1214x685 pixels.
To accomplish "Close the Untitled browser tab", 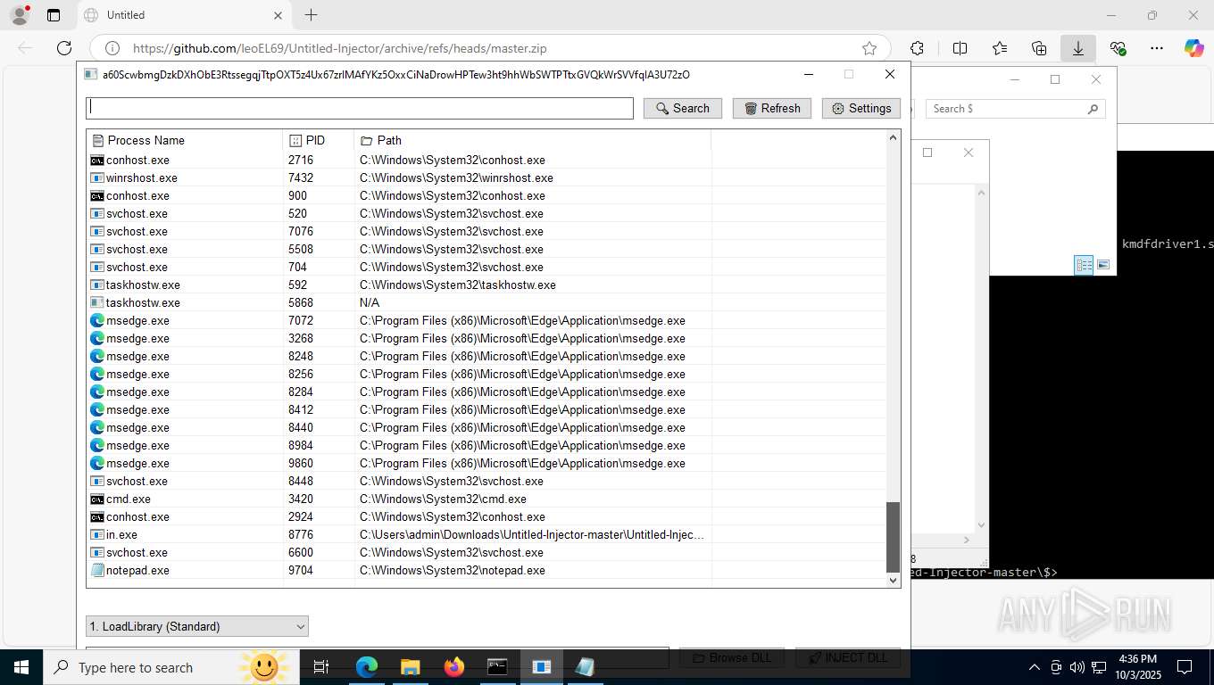I will point(278,15).
